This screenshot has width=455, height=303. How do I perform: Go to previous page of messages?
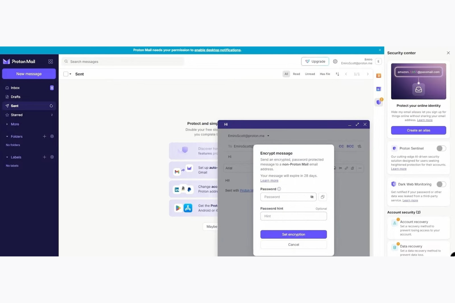[x=346, y=74]
